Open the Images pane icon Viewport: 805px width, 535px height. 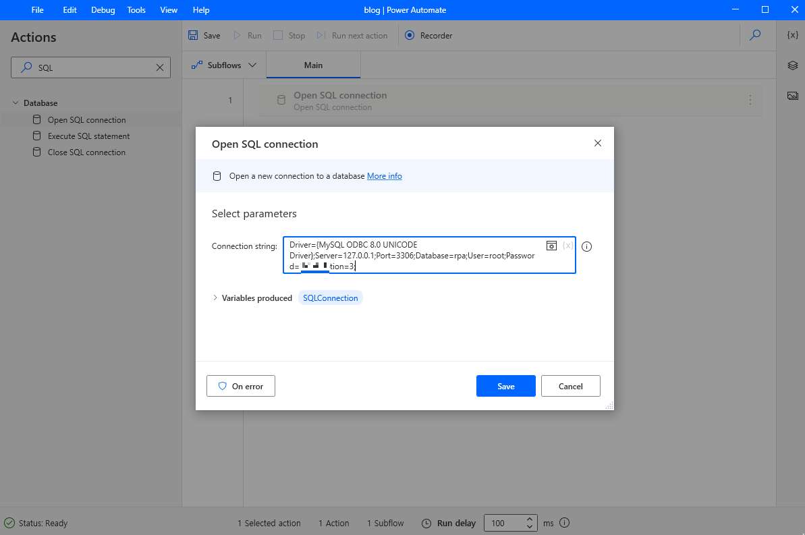(792, 96)
